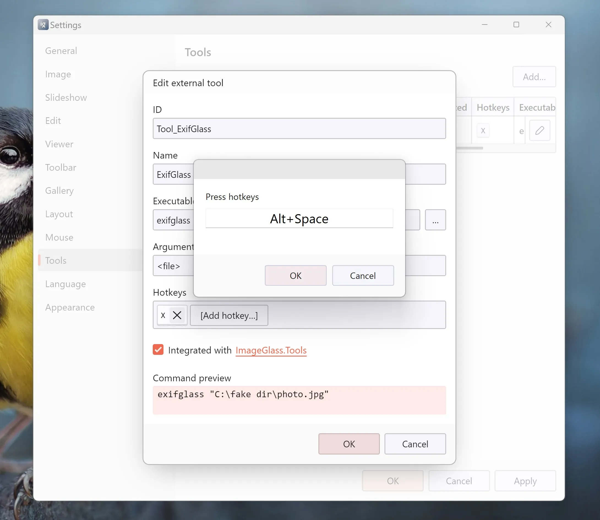This screenshot has height=520, width=600.
Task: Click the horizontal scrollbar under tools table
Action: point(469,148)
